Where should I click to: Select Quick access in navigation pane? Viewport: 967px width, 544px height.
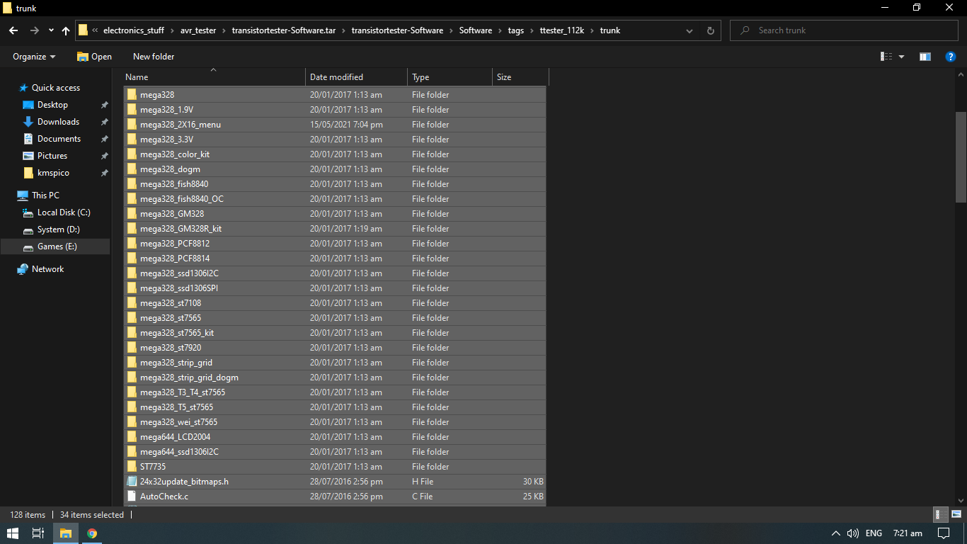click(x=56, y=88)
